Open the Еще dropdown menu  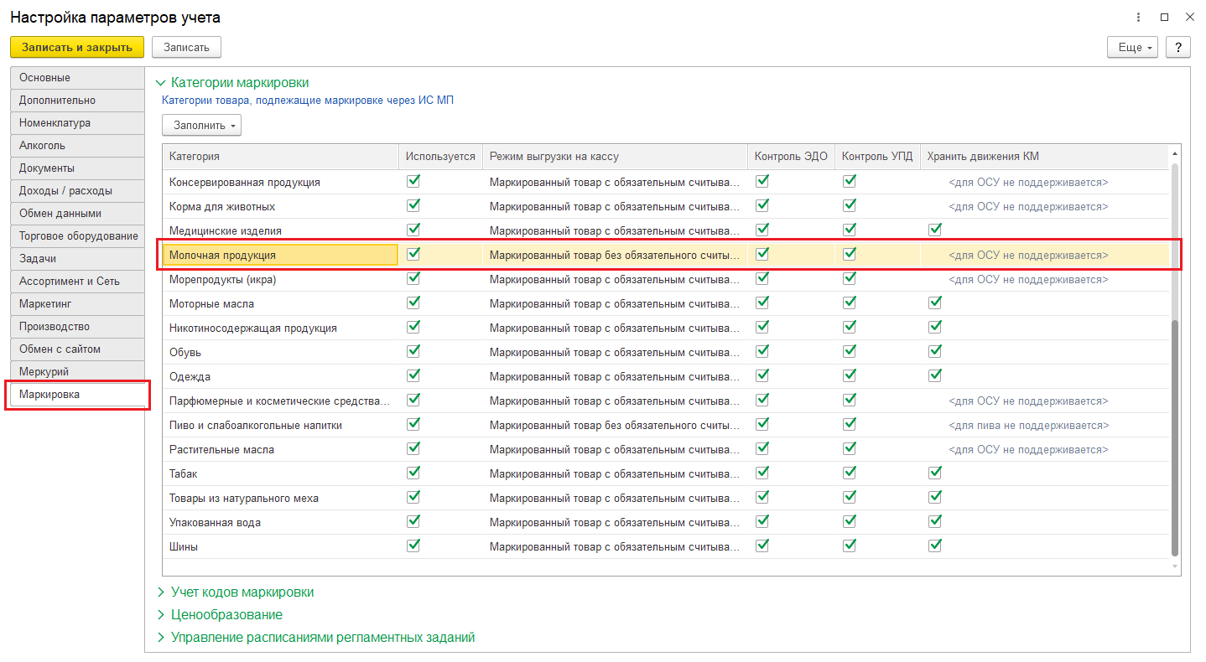coord(1132,47)
